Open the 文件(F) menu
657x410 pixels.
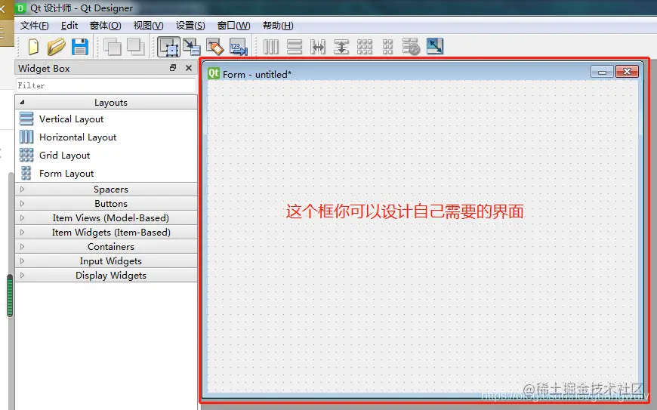34,26
